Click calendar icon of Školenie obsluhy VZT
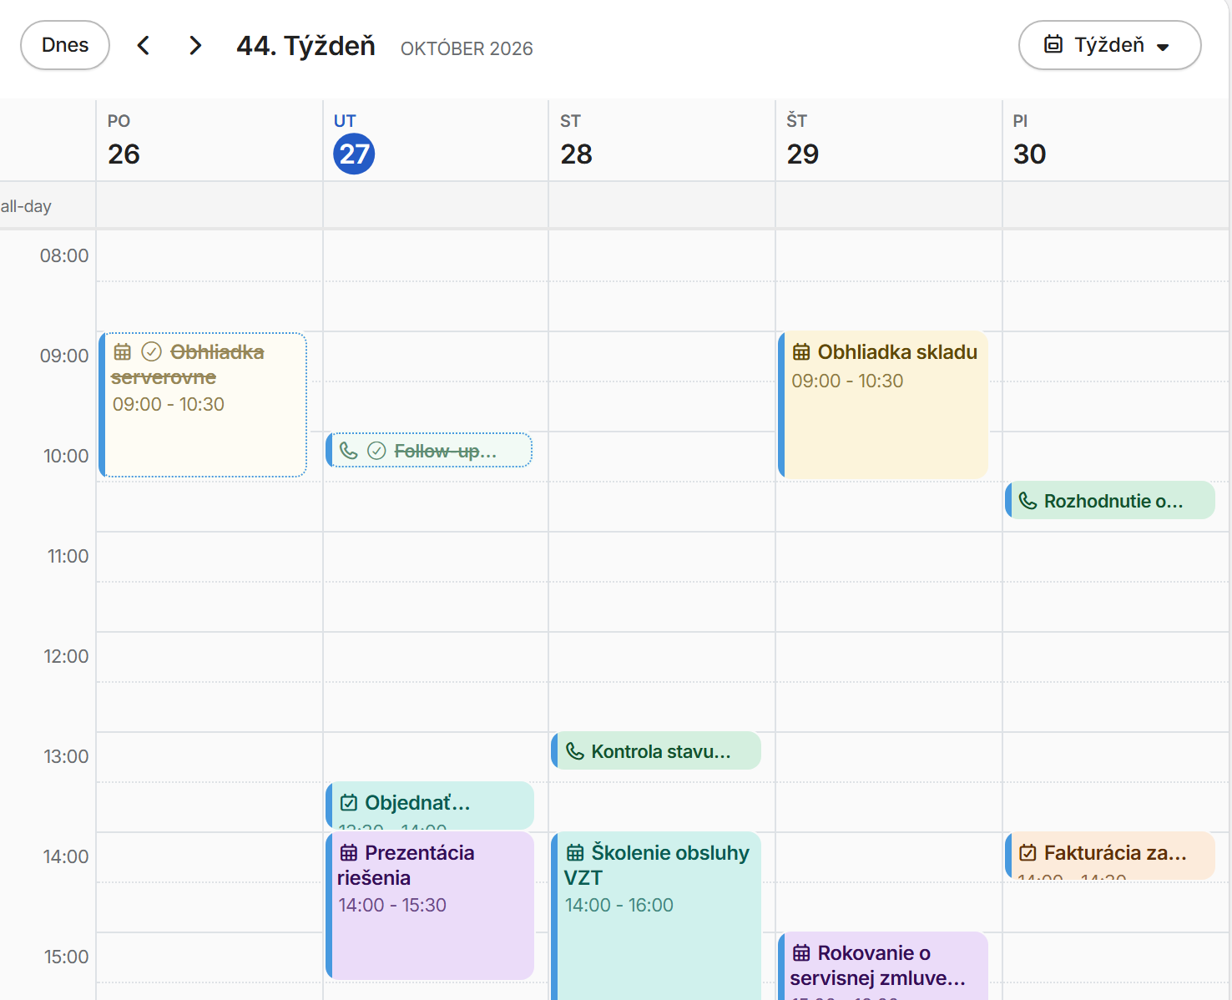This screenshot has height=1000, width=1232. click(575, 853)
